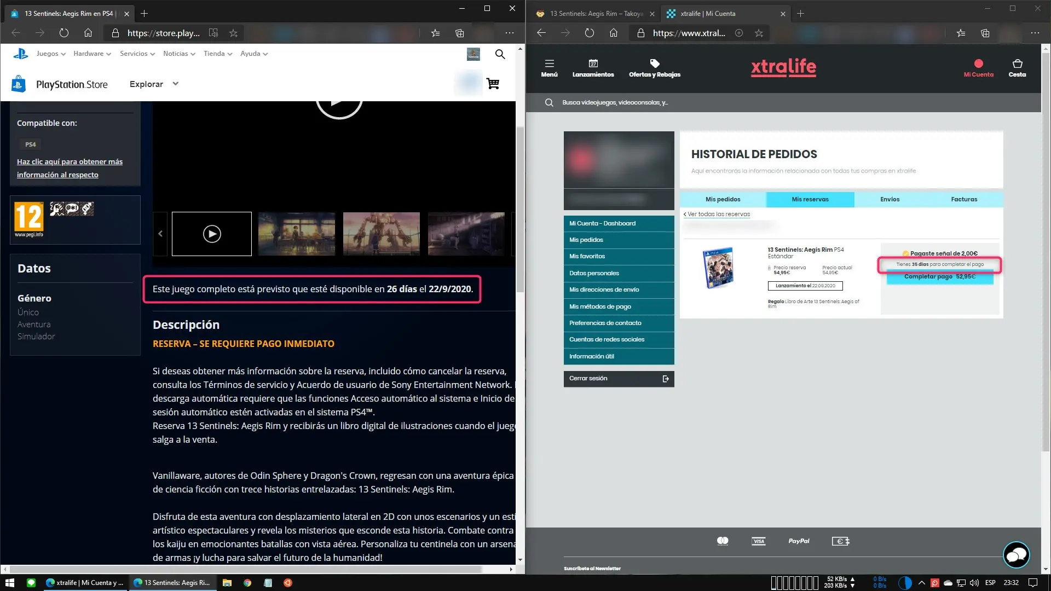Open Chrome from the taskbar
Image resolution: width=1051 pixels, height=591 pixels.
coord(247,583)
